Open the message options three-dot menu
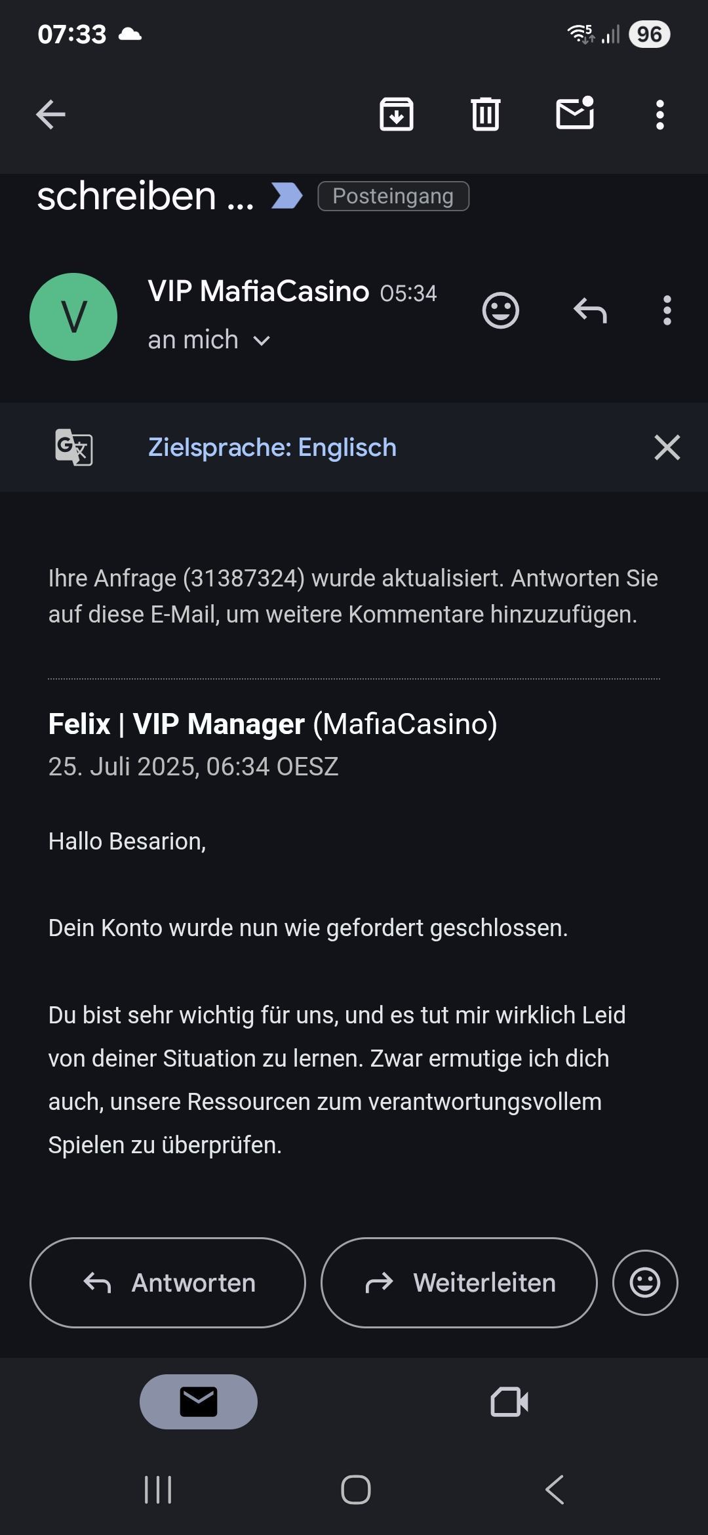This screenshot has height=1535, width=708. pos(667,310)
